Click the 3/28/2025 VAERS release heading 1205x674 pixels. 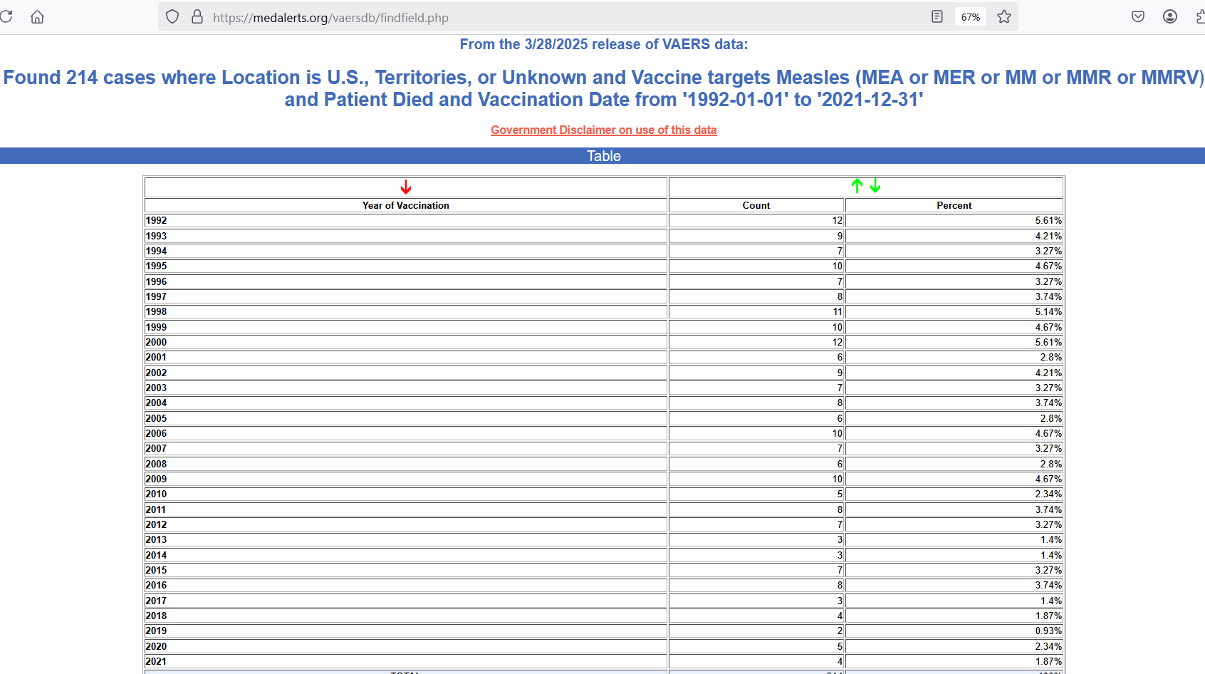pos(604,44)
